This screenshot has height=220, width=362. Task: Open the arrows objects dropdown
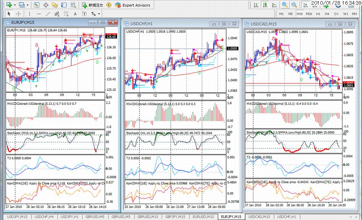[99, 14]
